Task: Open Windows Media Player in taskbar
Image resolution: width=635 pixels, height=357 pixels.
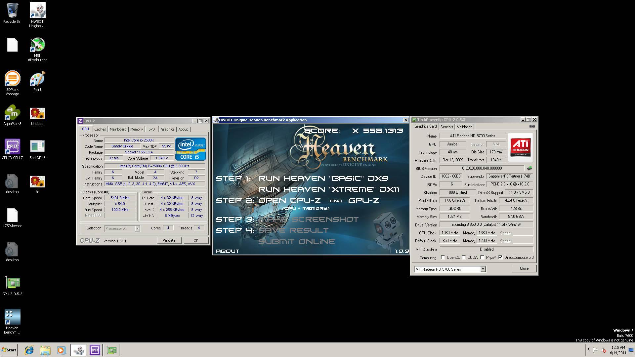Action: click(x=62, y=350)
